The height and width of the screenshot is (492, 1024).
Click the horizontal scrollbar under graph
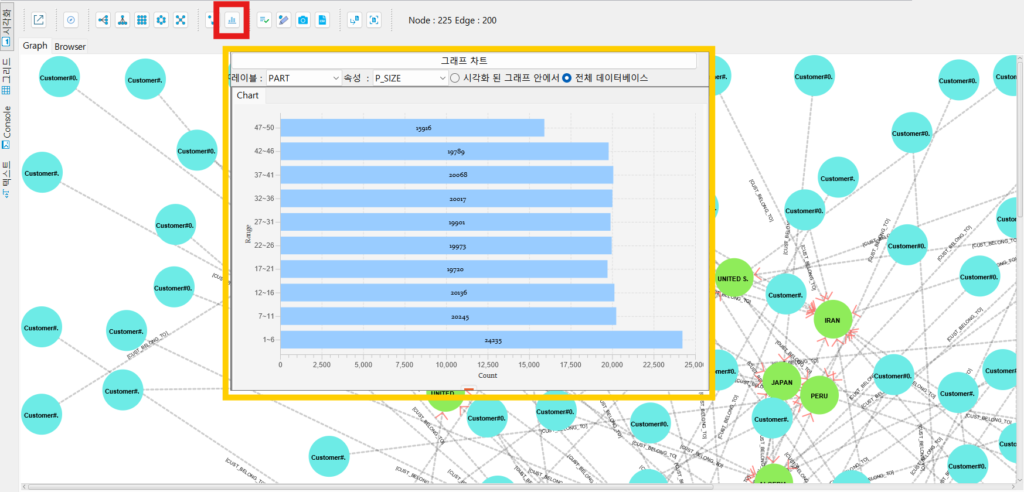(x=370, y=487)
